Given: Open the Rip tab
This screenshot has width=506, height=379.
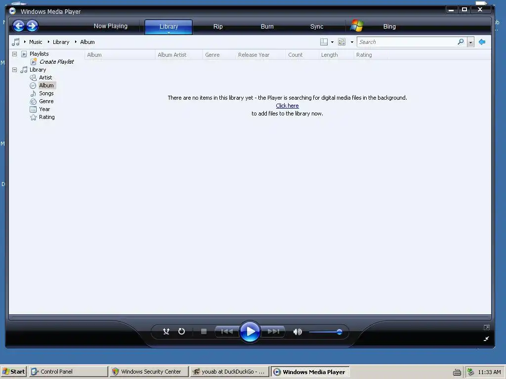Looking at the screenshot, I should click(218, 27).
